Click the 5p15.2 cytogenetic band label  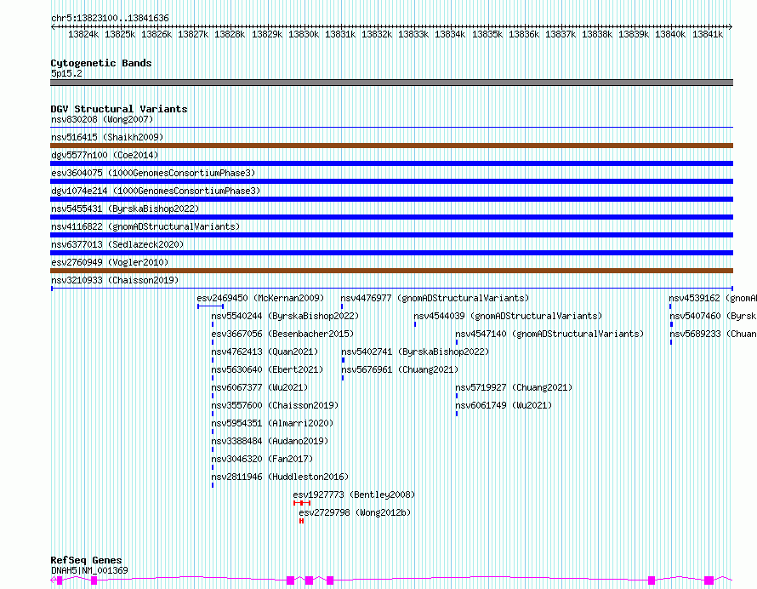[66, 73]
